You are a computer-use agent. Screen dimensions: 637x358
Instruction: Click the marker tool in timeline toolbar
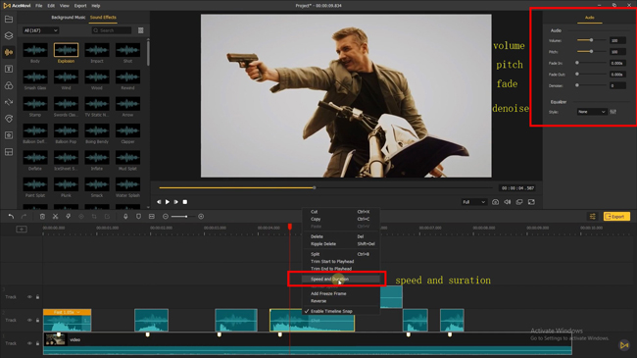click(x=69, y=217)
